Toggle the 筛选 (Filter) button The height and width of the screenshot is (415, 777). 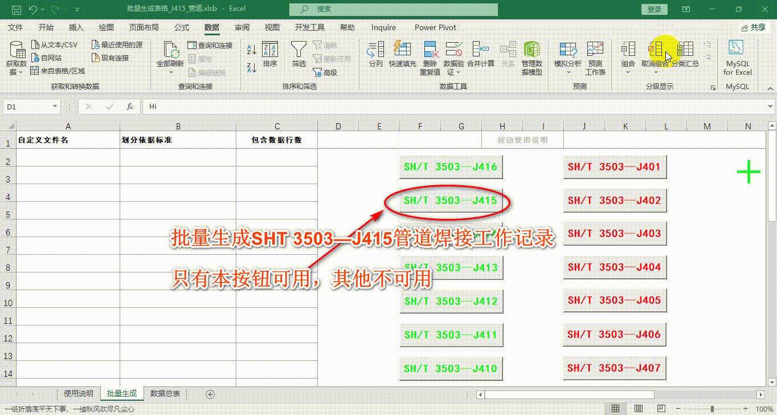[x=298, y=51]
